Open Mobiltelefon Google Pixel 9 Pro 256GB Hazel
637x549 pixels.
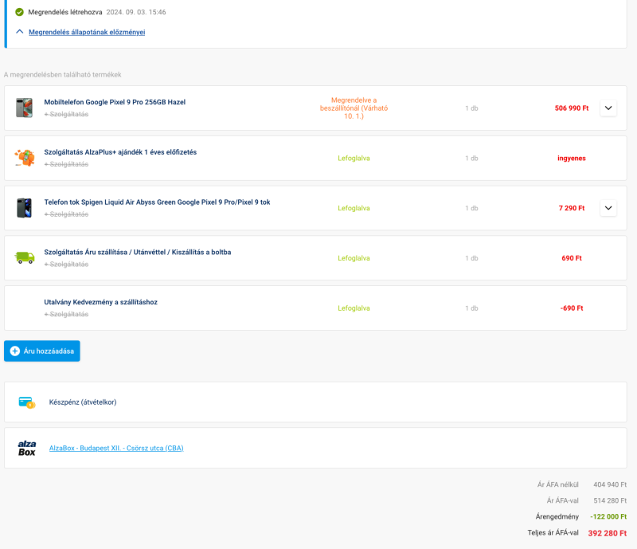point(115,102)
